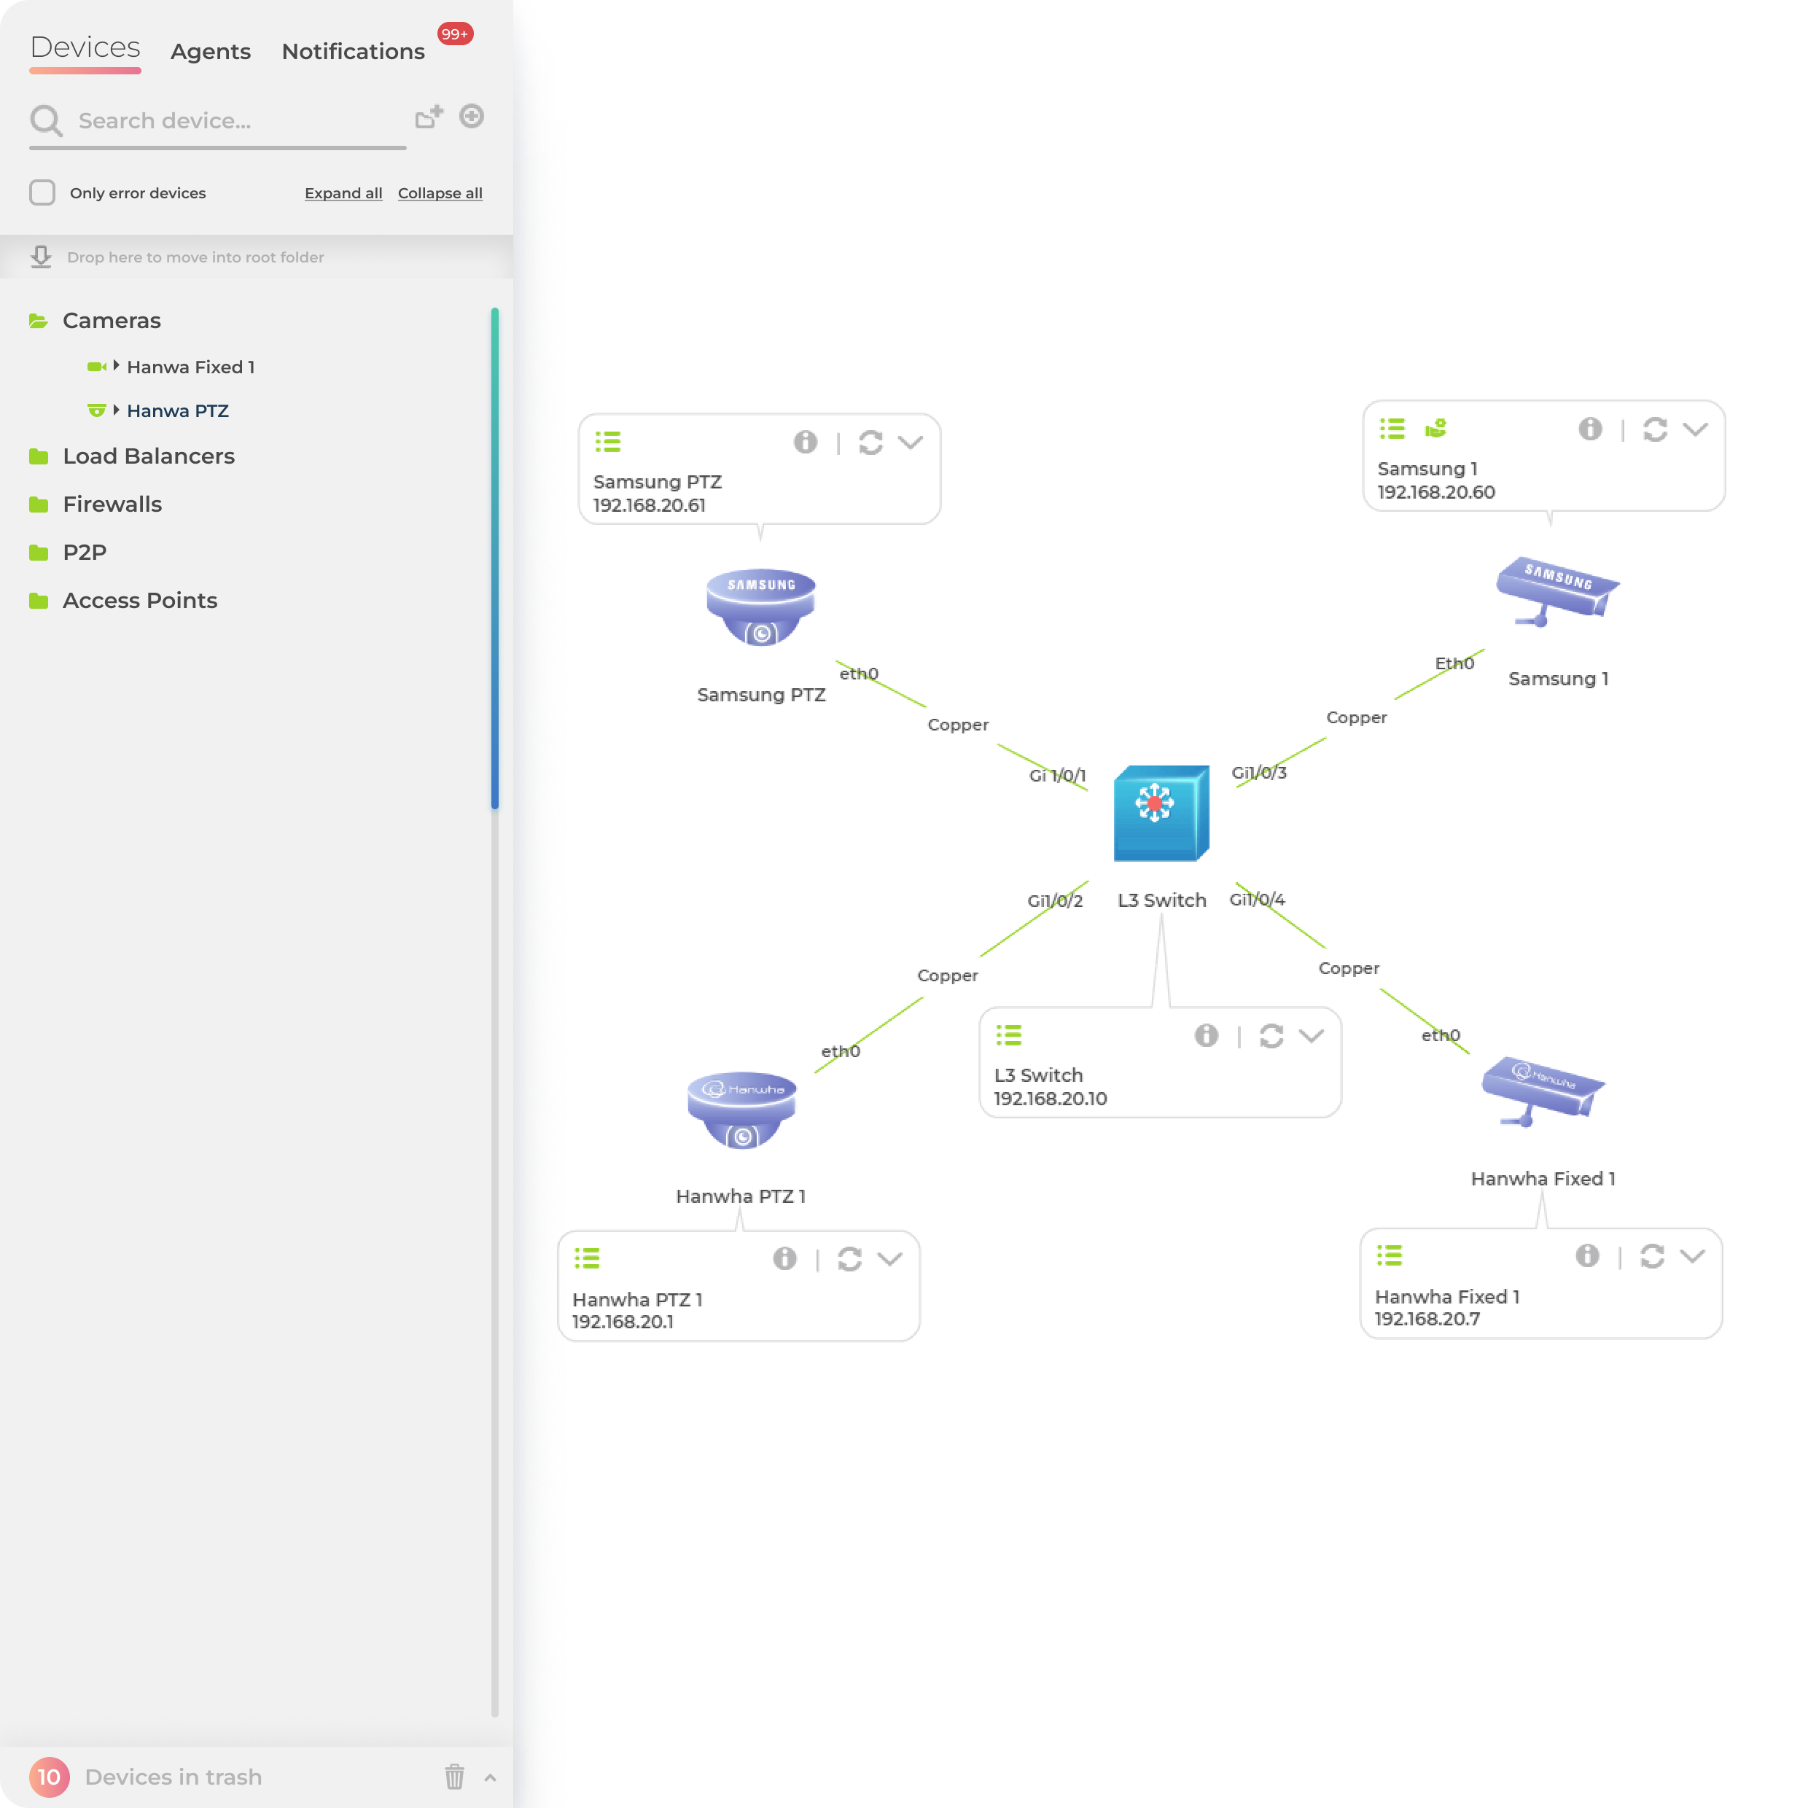
Task: Toggle Only error devices checkbox
Action: pyautogui.click(x=42, y=192)
